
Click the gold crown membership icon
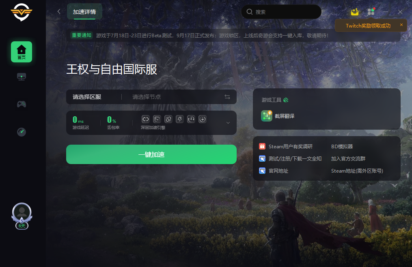[x=355, y=12]
